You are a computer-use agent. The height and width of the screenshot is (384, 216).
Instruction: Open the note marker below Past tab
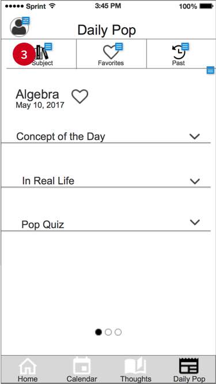click(210, 70)
